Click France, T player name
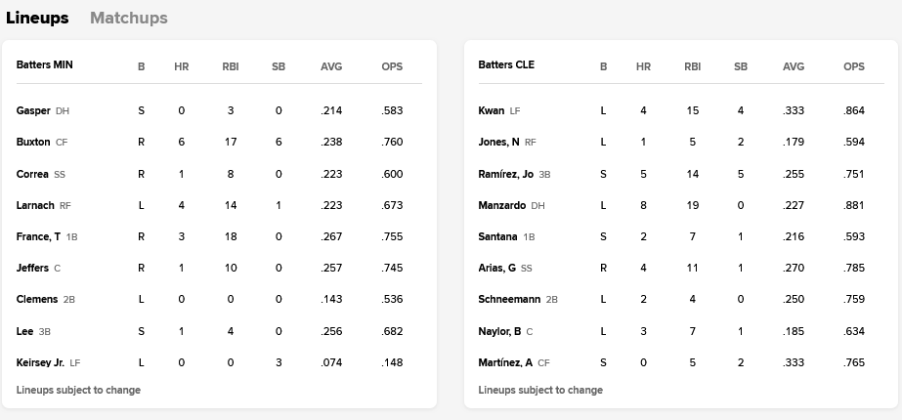 pos(39,236)
